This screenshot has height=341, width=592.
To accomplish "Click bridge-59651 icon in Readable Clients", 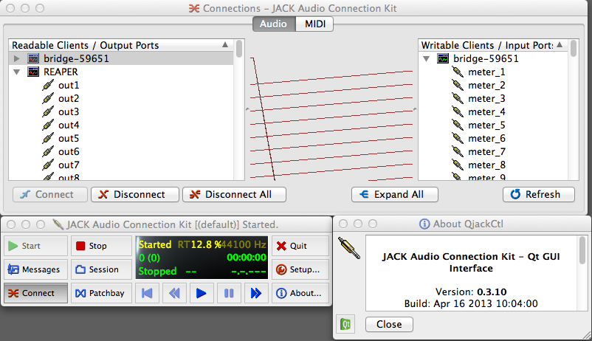I will 33,58.
